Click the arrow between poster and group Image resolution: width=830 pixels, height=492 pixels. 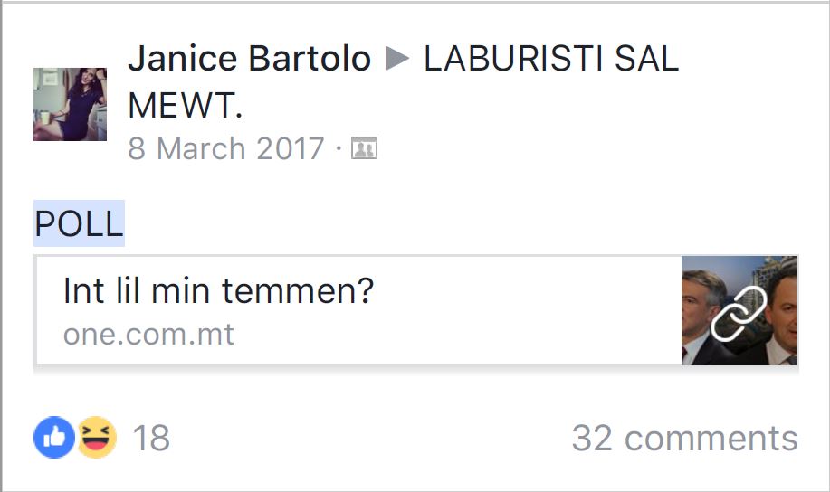(397, 60)
